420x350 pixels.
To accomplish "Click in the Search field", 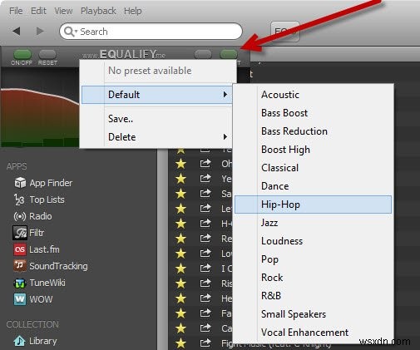I will click(x=151, y=32).
